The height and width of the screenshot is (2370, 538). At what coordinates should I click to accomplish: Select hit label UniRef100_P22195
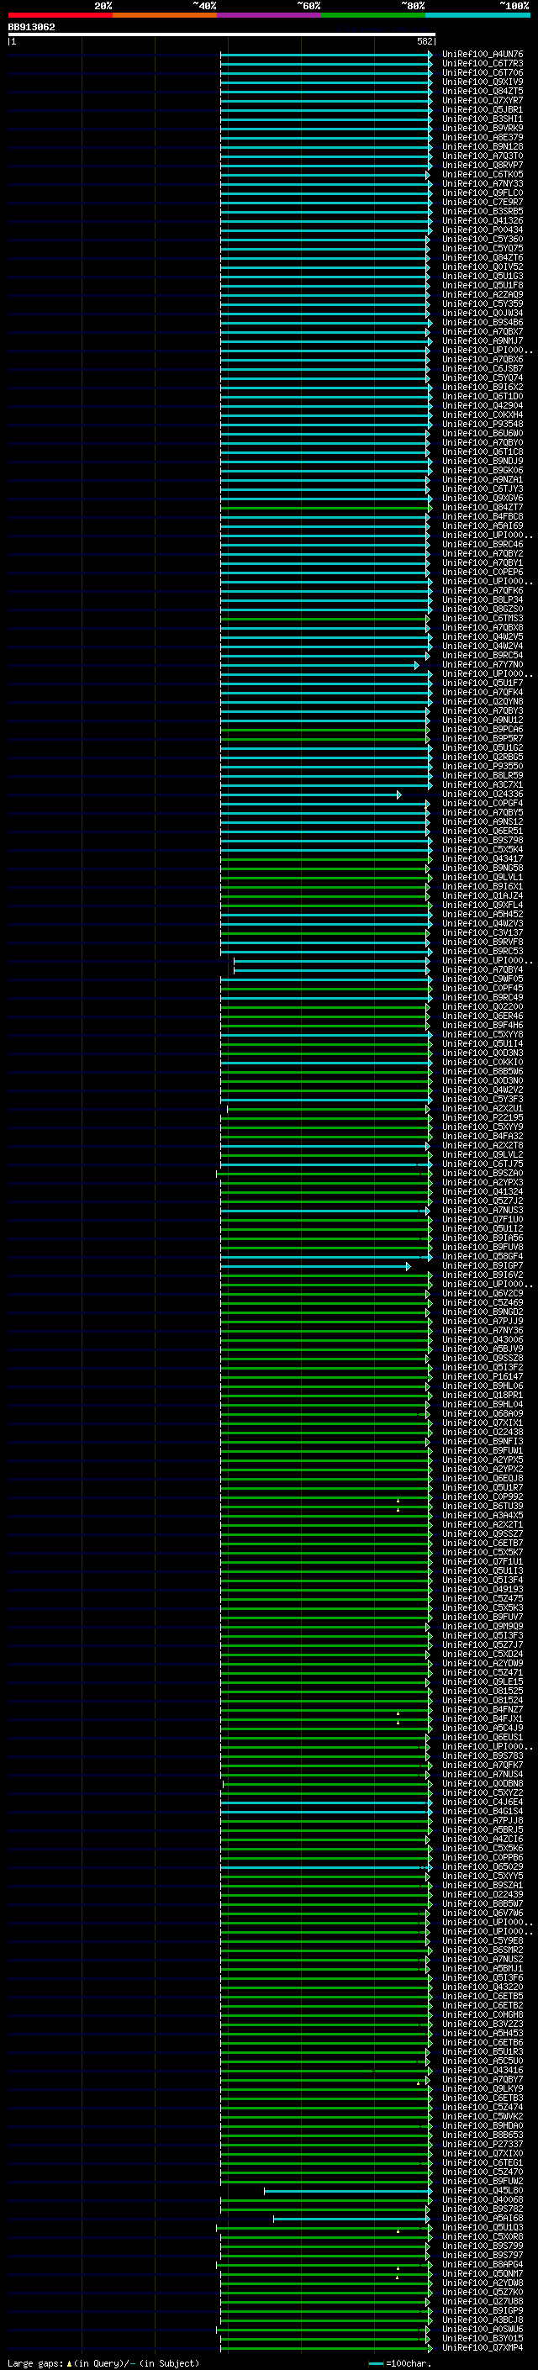pos(483,1118)
